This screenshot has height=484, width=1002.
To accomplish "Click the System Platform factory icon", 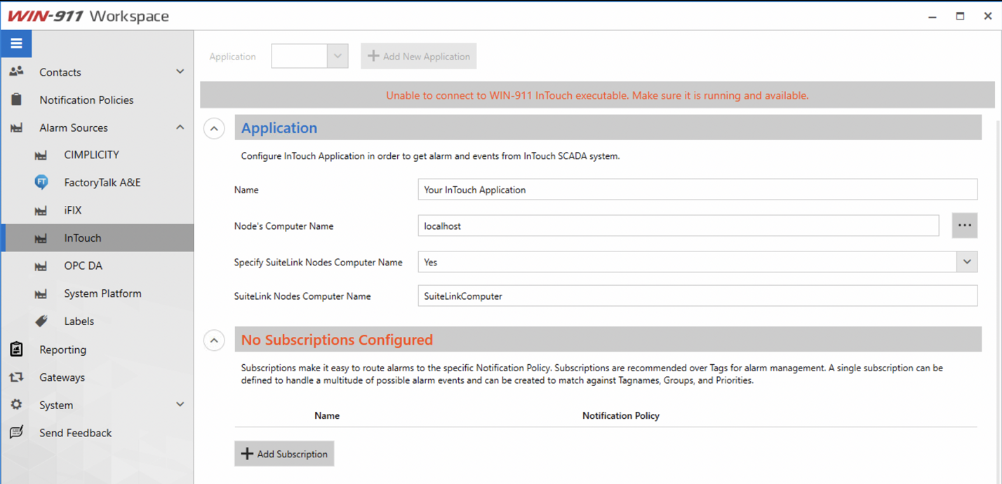I will pos(41,293).
